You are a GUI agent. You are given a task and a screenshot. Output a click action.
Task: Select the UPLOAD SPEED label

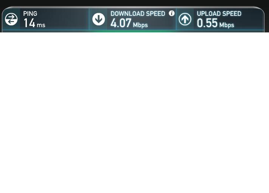click(219, 14)
